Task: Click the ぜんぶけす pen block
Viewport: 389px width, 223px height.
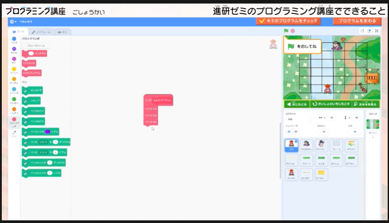Action: coord(32,90)
